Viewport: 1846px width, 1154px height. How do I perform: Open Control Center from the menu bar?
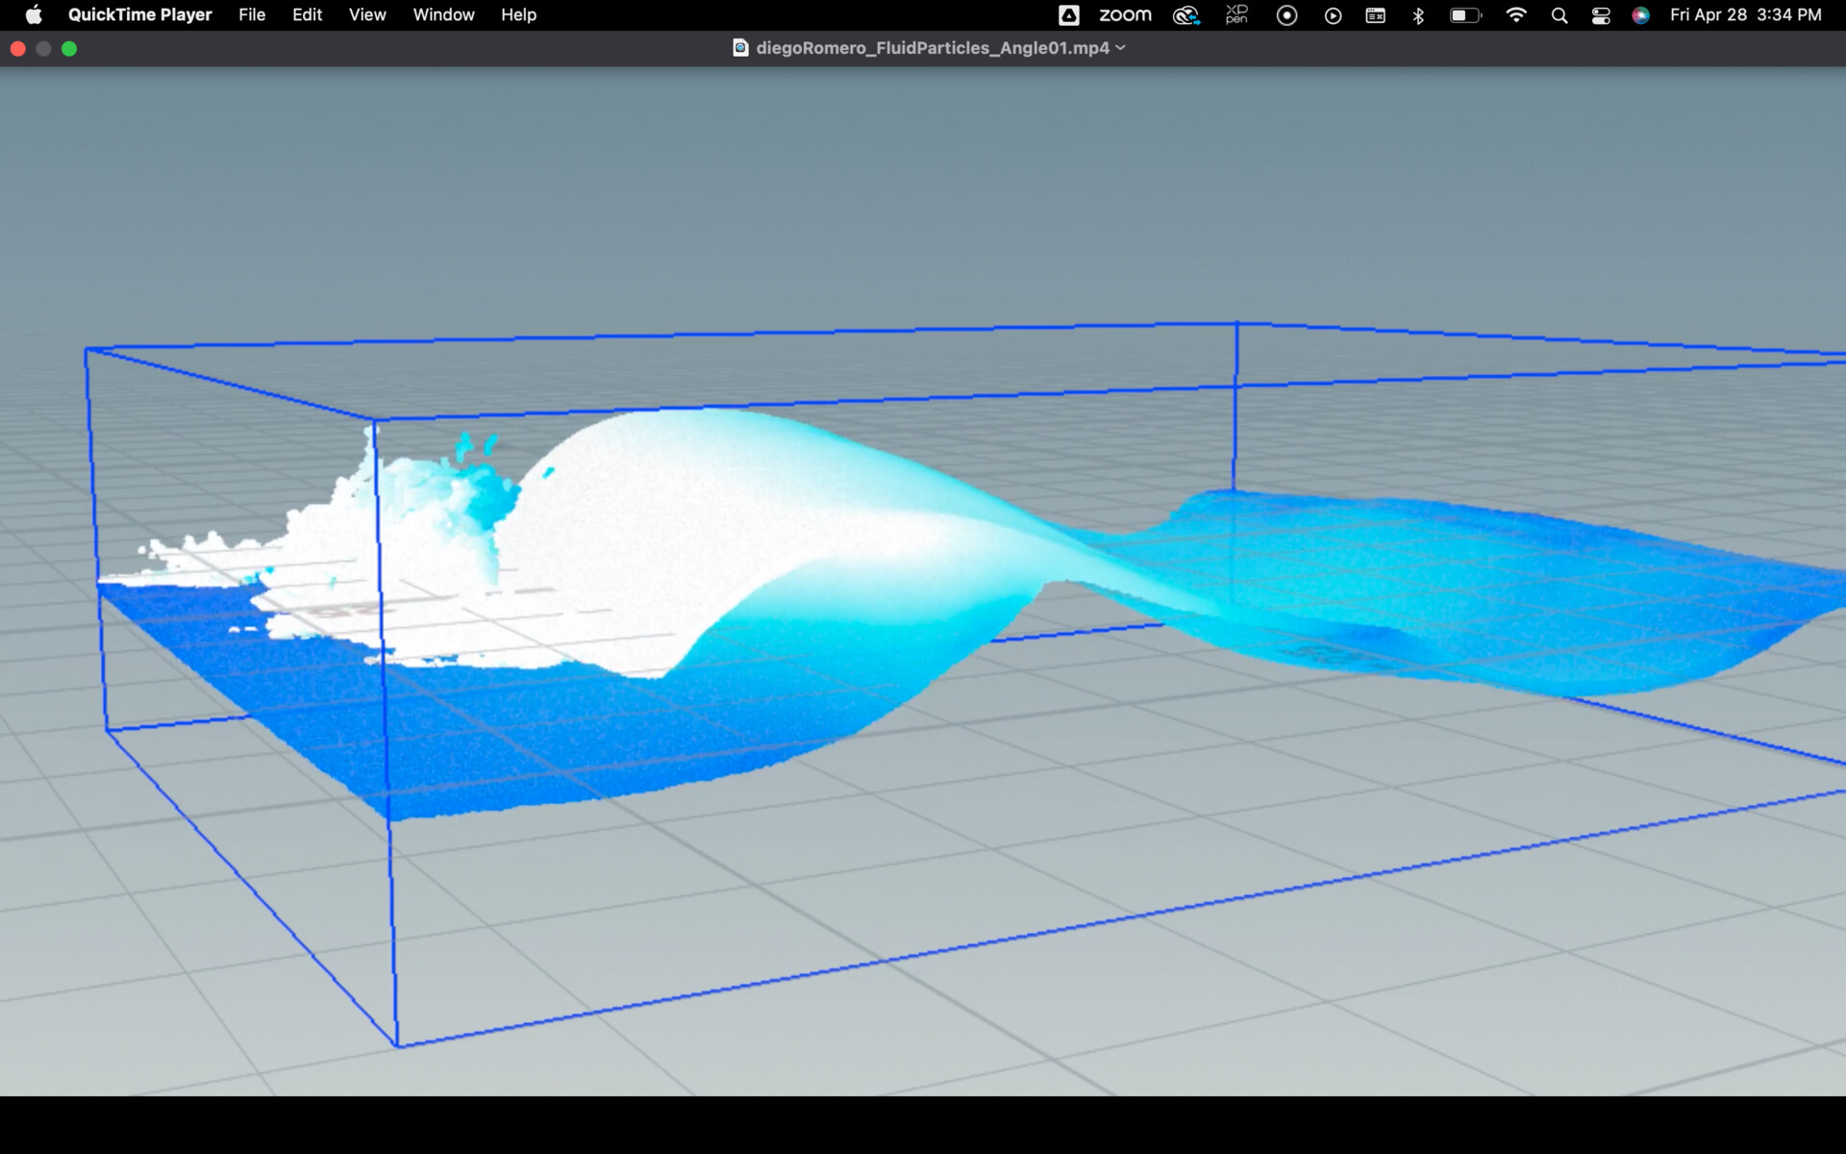1601,14
